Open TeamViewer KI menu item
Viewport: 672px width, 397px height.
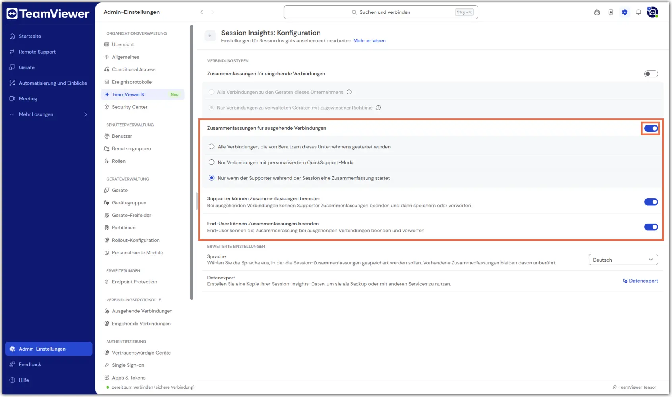(x=143, y=94)
